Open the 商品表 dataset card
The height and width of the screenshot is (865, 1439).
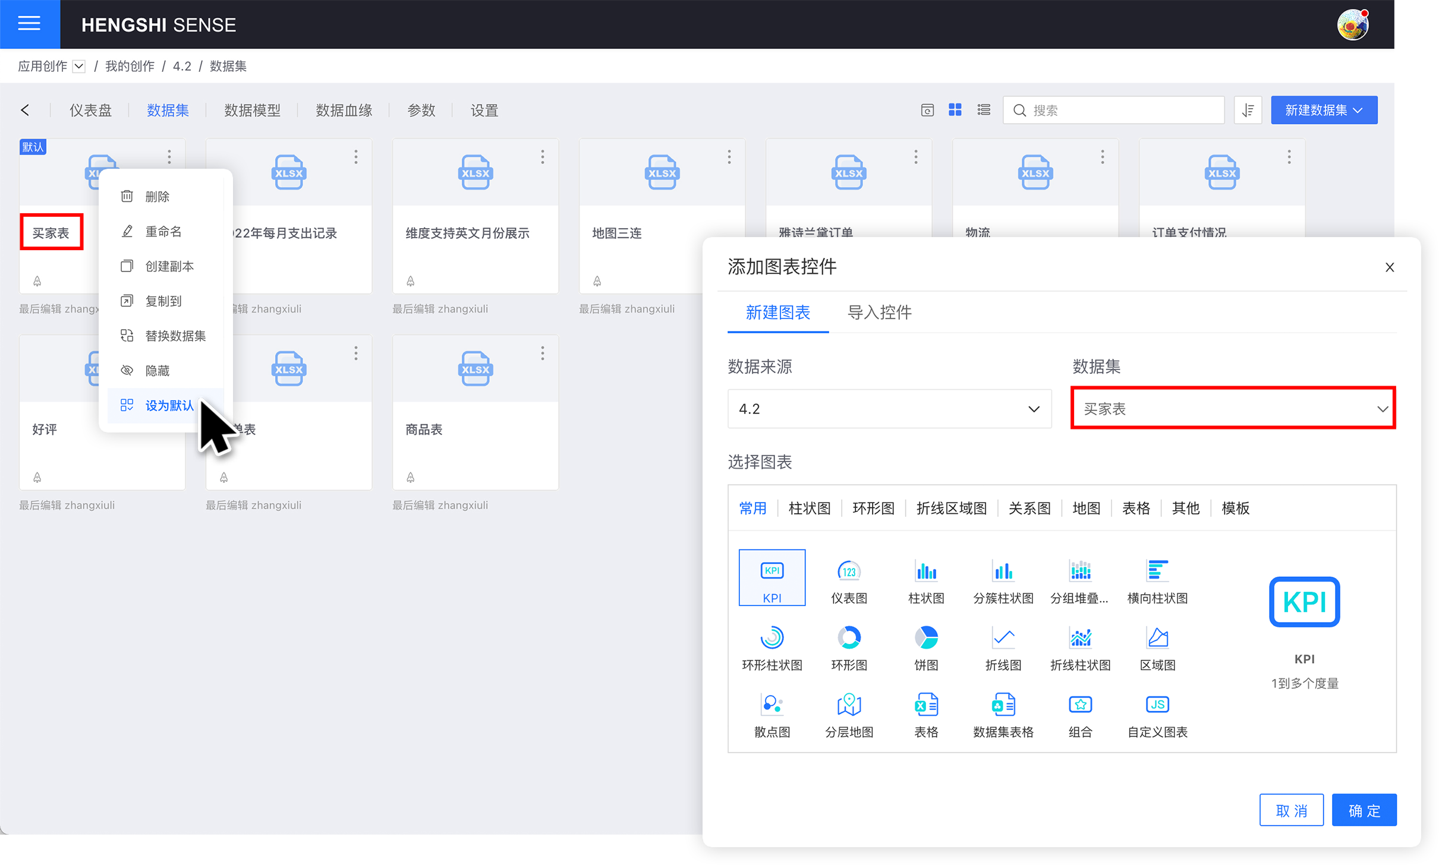click(475, 412)
